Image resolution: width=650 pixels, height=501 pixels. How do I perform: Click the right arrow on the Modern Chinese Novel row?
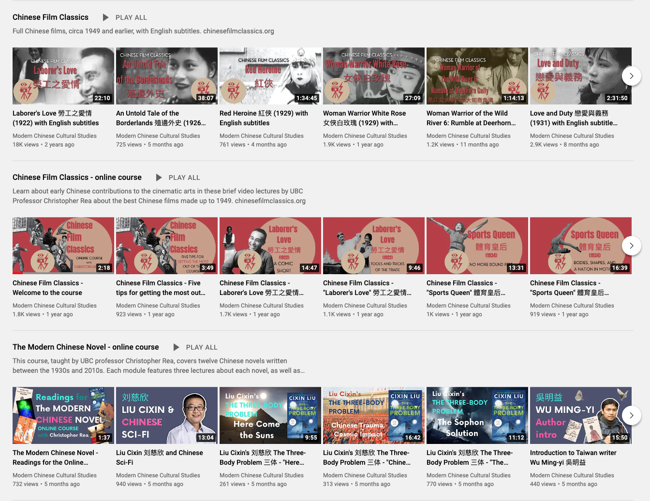631,415
